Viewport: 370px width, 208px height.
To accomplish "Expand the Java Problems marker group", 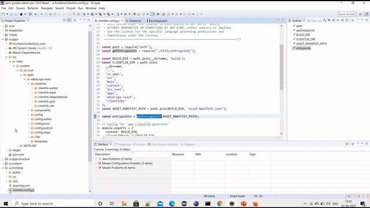I will [96, 159].
